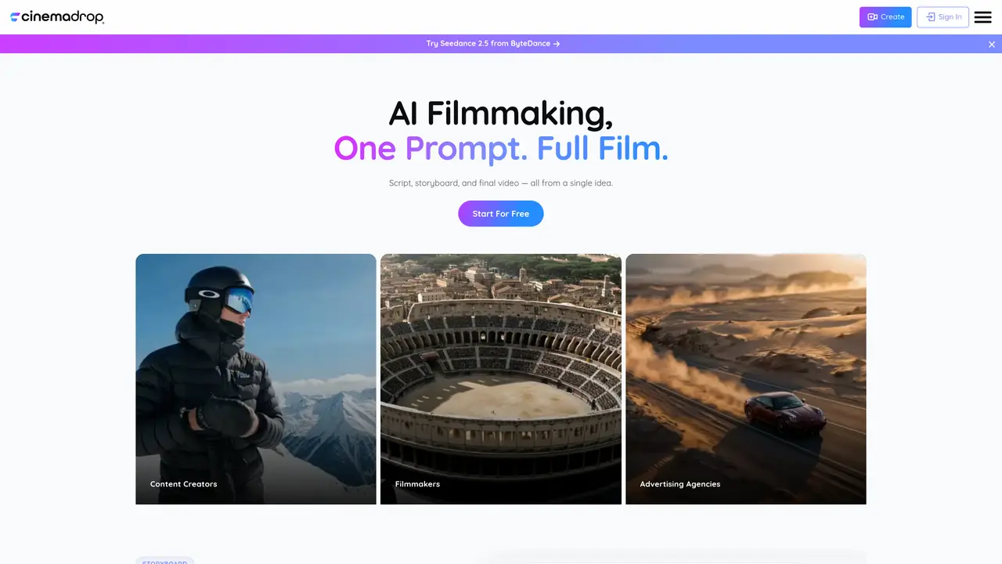Select the Advertising Agencies car thumbnail
1002x564 pixels.
pos(746,379)
